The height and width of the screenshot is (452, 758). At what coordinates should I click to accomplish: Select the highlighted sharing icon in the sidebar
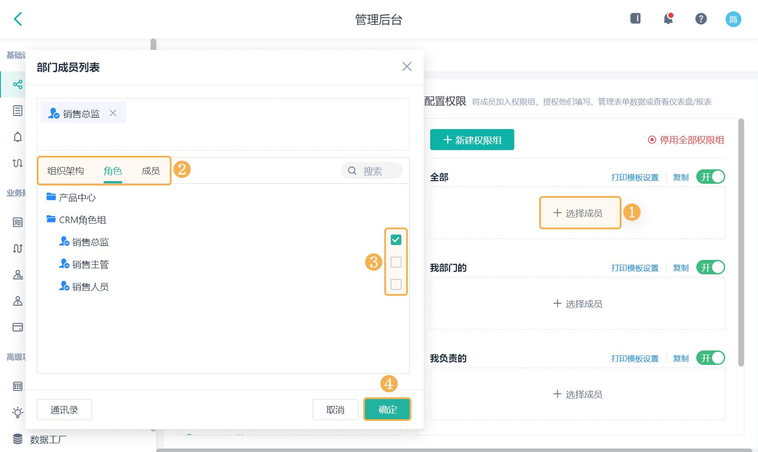pos(18,84)
